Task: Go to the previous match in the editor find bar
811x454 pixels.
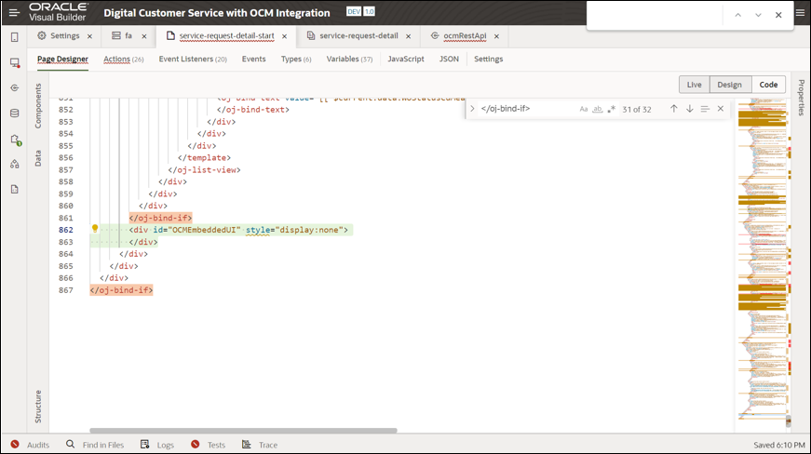Action: pyautogui.click(x=673, y=109)
